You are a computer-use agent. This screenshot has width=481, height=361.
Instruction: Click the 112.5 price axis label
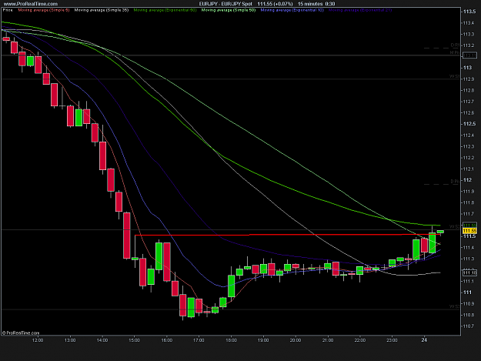(469, 124)
